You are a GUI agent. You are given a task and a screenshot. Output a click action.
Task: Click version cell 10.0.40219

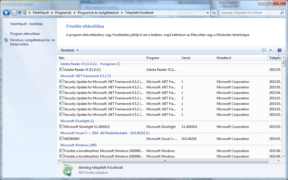[189, 139]
